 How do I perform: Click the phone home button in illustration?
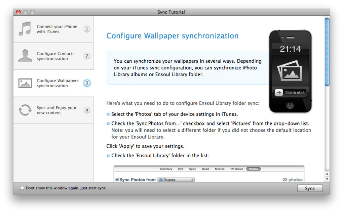[290, 105]
